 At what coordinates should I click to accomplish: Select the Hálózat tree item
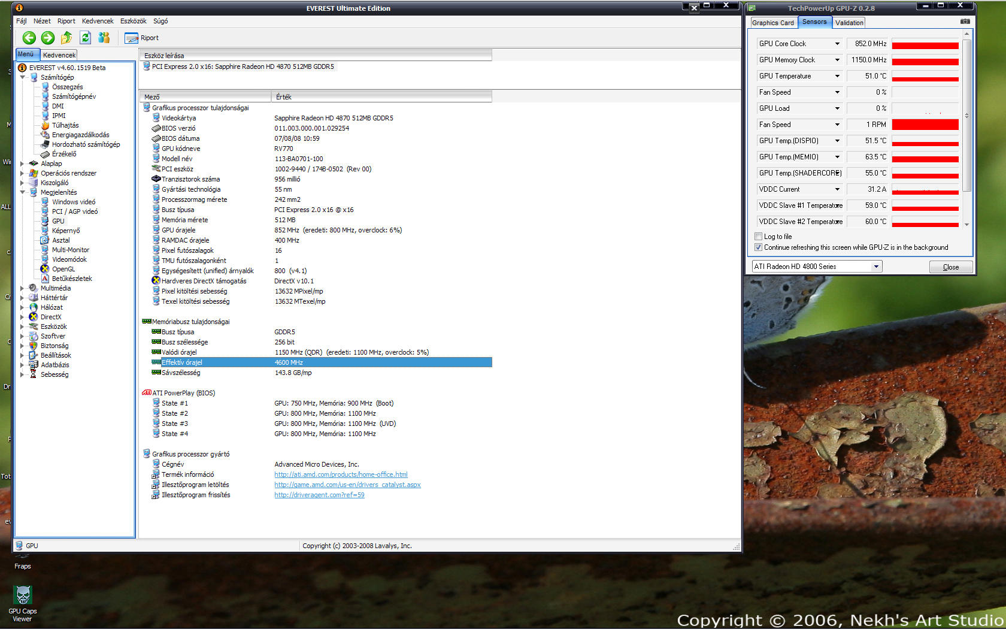click(51, 307)
